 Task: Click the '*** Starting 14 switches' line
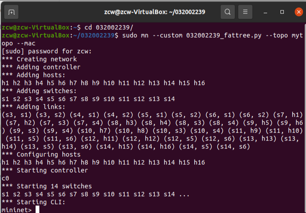(x=46, y=186)
